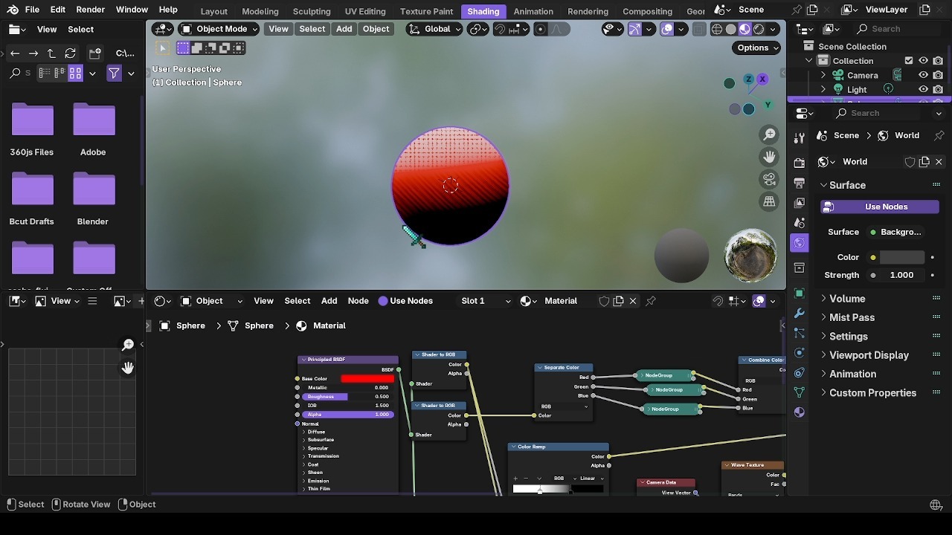Screen dimensions: 952x535
Task: Open the File menu
Action: (32, 10)
